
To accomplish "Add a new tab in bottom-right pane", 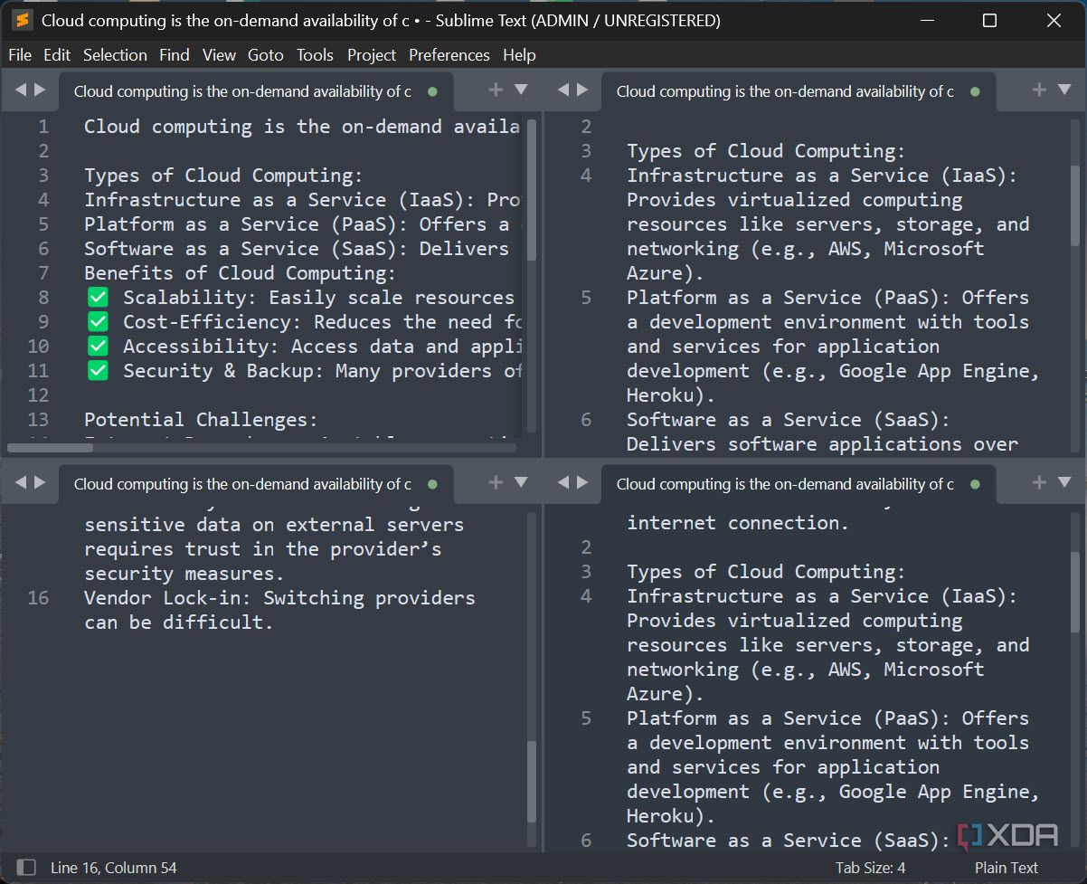I will click(x=1038, y=483).
